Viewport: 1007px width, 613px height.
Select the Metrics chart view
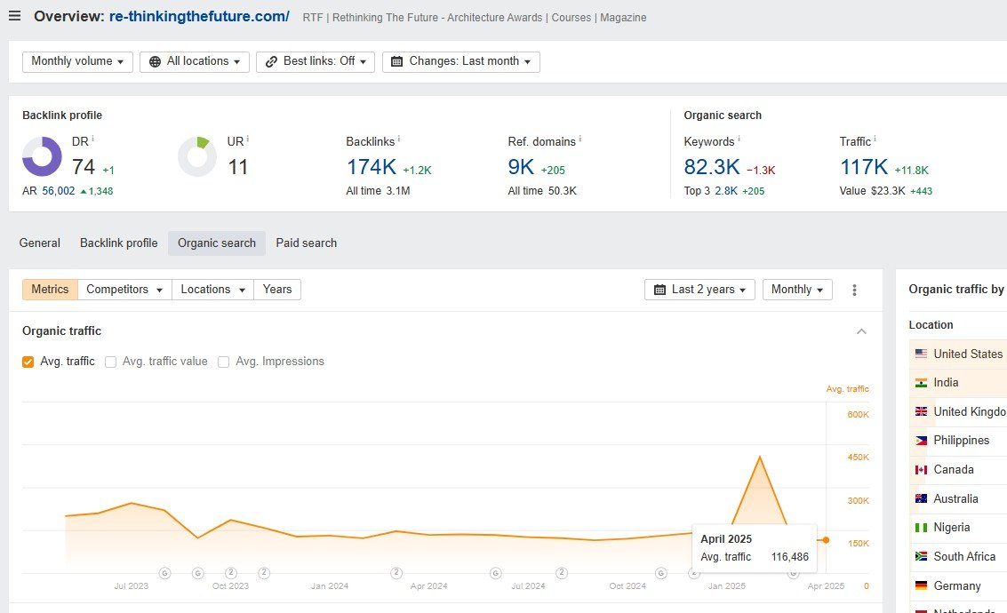[50, 290]
